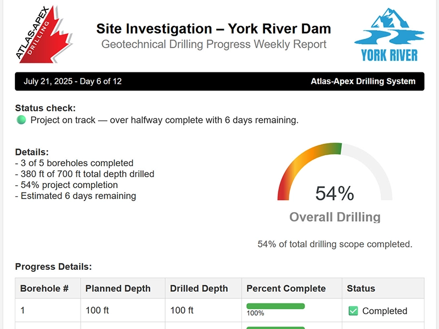
Task: Click the green status dot indicator
Action: tap(21, 120)
